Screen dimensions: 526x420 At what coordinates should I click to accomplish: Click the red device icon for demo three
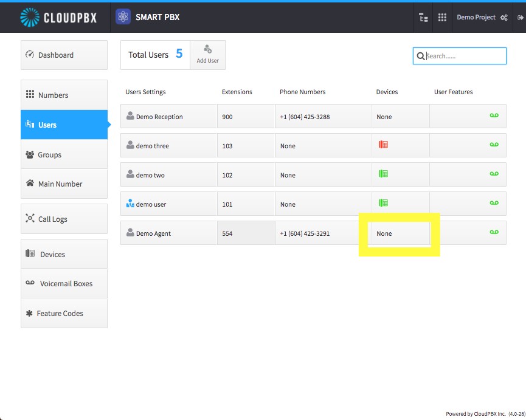383,145
